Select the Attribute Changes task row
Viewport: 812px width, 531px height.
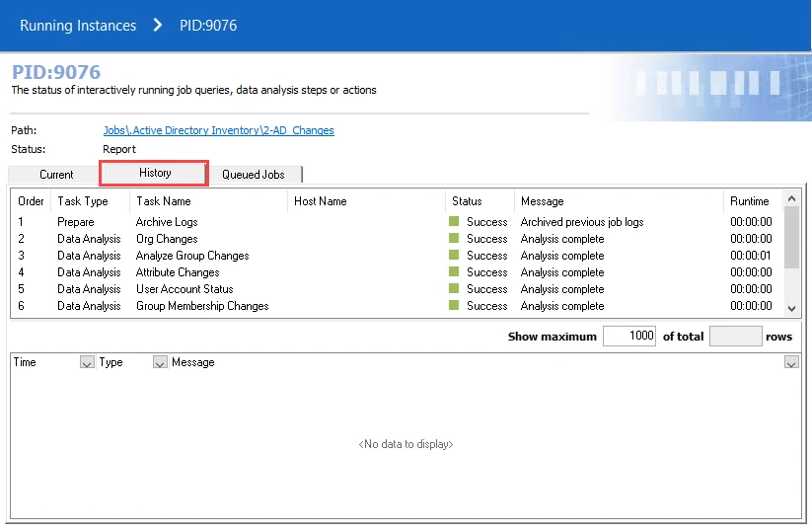(397, 272)
